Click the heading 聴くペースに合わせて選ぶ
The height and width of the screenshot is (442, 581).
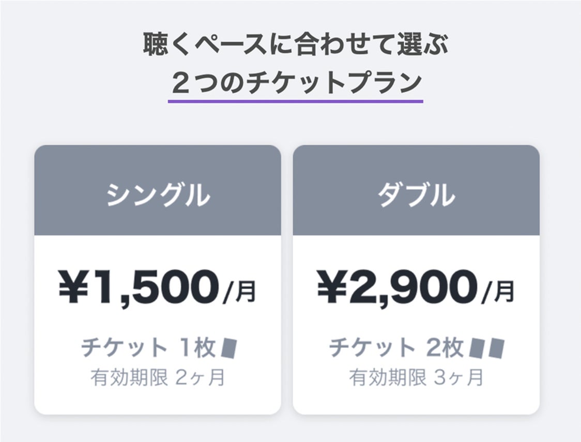point(295,46)
